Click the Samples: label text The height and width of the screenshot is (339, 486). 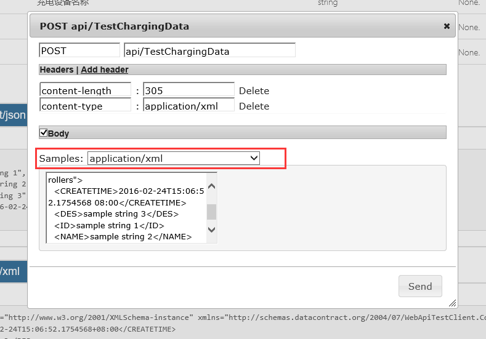pos(61,159)
